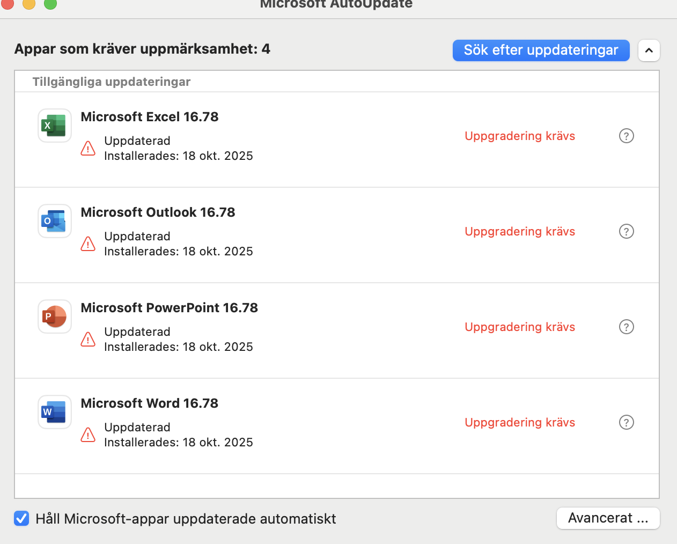The width and height of the screenshot is (677, 544).
Task: Click the Microsoft Outlook app icon
Action: tap(54, 221)
